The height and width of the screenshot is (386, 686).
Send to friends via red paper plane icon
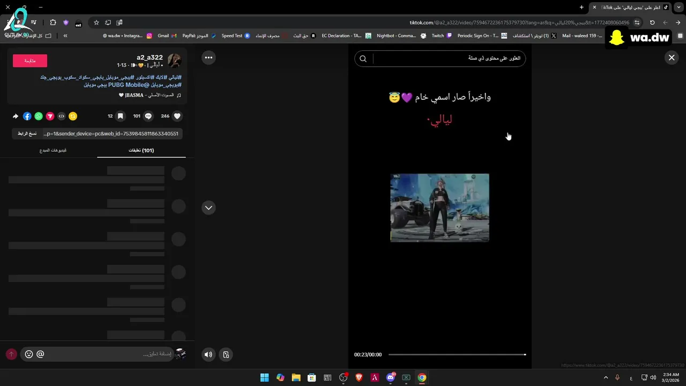point(50,116)
